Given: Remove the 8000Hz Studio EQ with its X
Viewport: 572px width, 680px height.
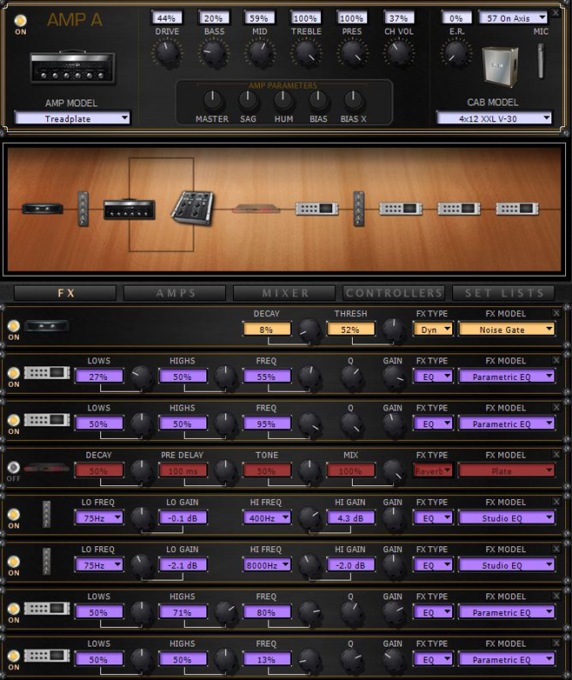Looking at the screenshot, I should point(556,549).
